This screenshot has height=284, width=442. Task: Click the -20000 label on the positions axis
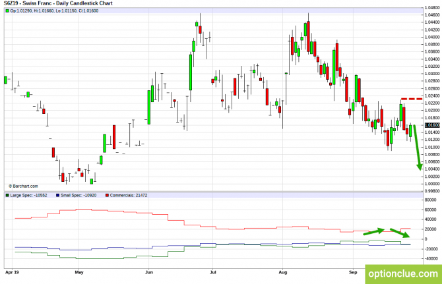[431, 249]
